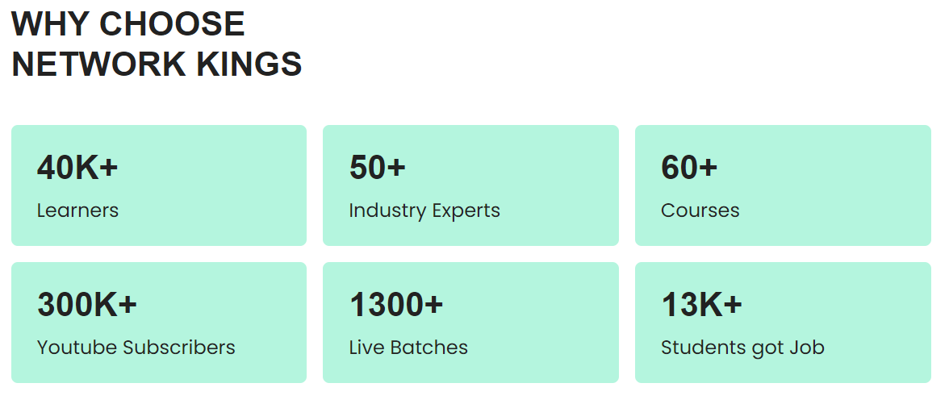Click the WHY CHOOSE NETWORK KINGS heading
The image size is (949, 404).
(157, 44)
